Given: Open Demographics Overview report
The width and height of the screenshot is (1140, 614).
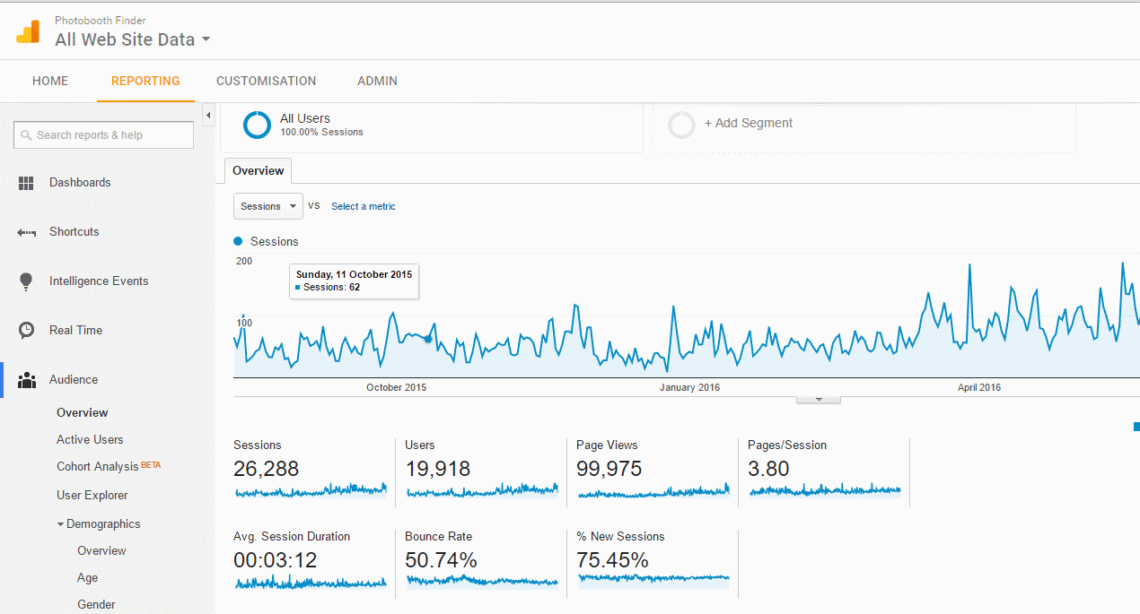Looking at the screenshot, I should 101,550.
